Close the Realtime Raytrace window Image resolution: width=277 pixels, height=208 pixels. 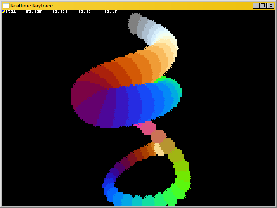click(x=271, y=6)
